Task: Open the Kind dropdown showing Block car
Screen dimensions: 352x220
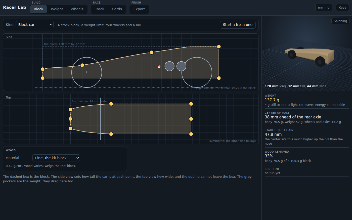Action: click(x=35, y=25)
